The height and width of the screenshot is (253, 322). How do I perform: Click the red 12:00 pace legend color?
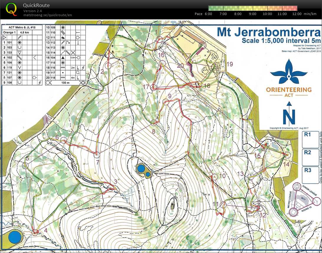coord(294,8)
